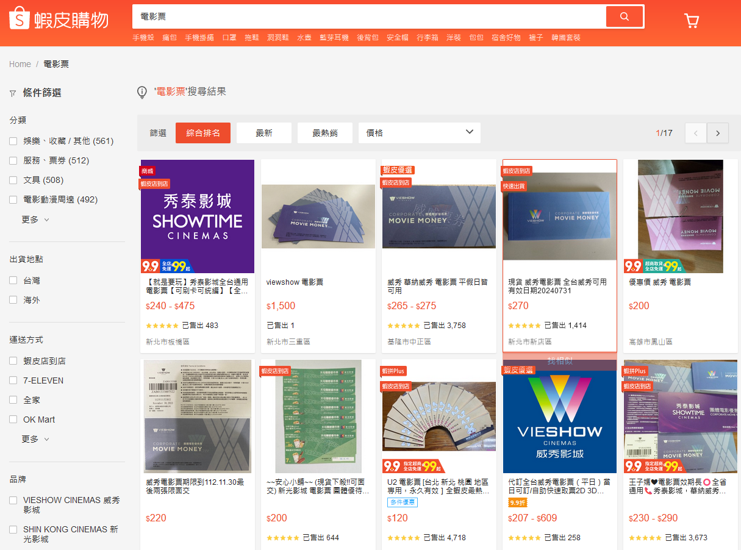Go to the next results page
The image size is (741, 550).
coord(718,133)
